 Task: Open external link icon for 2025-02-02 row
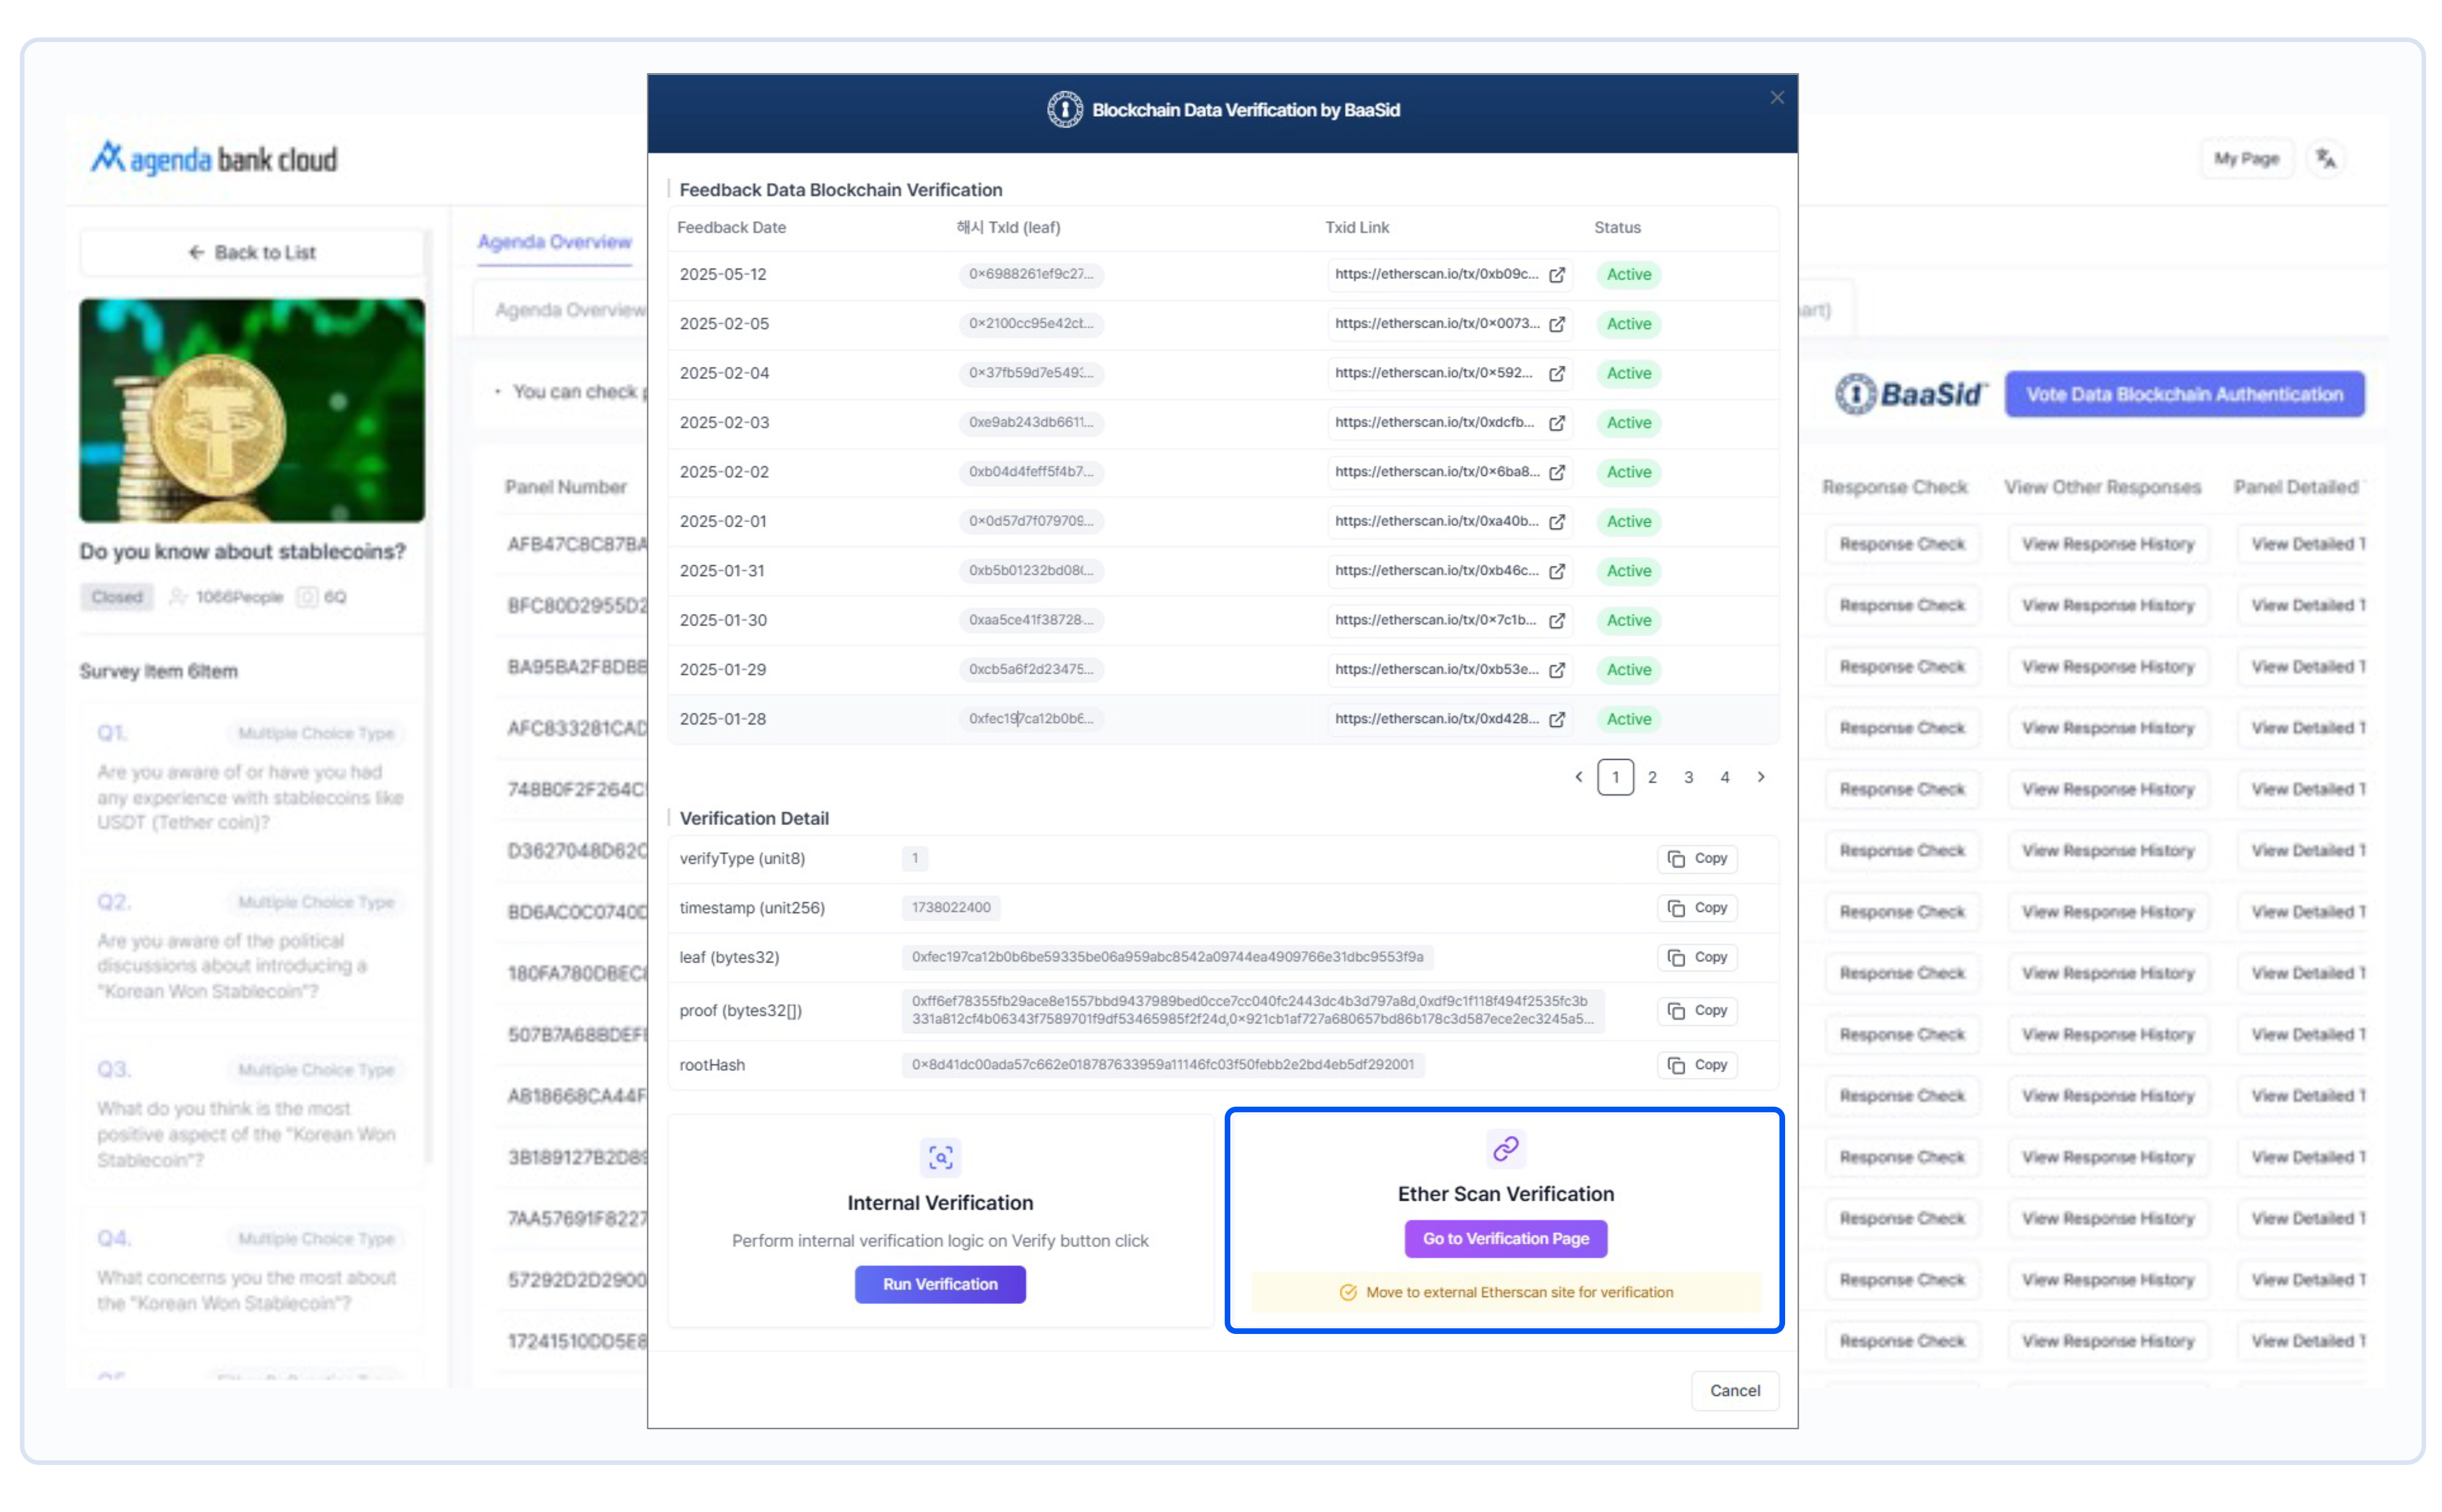1557,472
